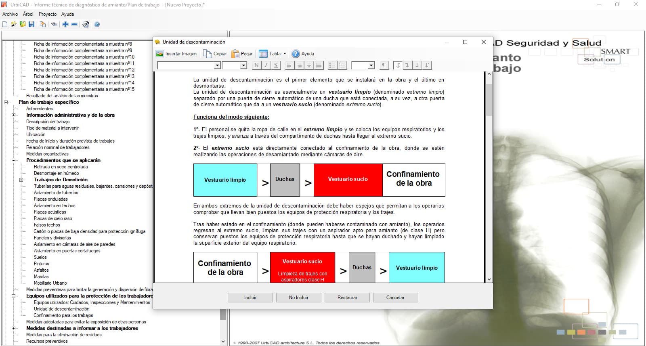
Task: Expand Medidas destinadas a informar a los trabajadores
Action: 14,328
